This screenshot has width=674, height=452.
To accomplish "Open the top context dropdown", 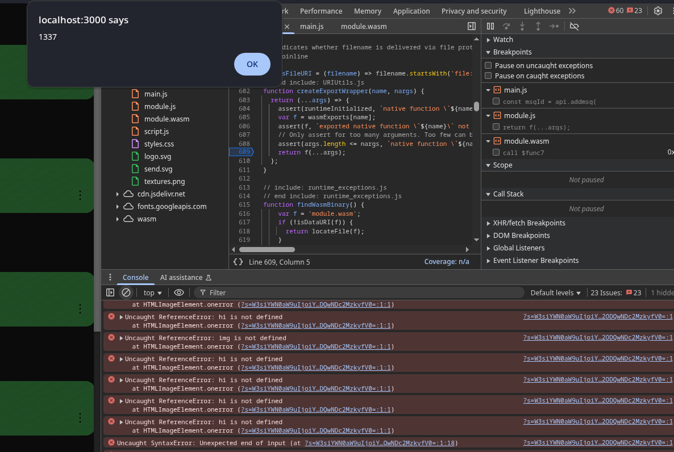I will [152, 292].
